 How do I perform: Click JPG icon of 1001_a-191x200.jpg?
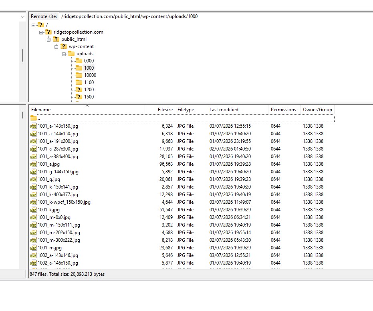point(34,141)
